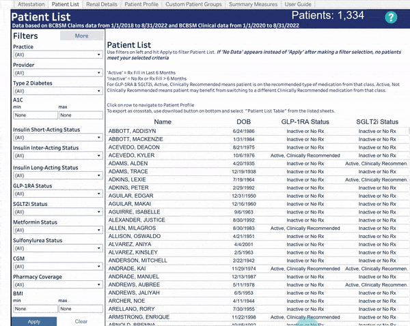Image resolution: width=410 pixels, height=326 pixels.
Task: Select the Patient List tab
Action: [65, 4]
